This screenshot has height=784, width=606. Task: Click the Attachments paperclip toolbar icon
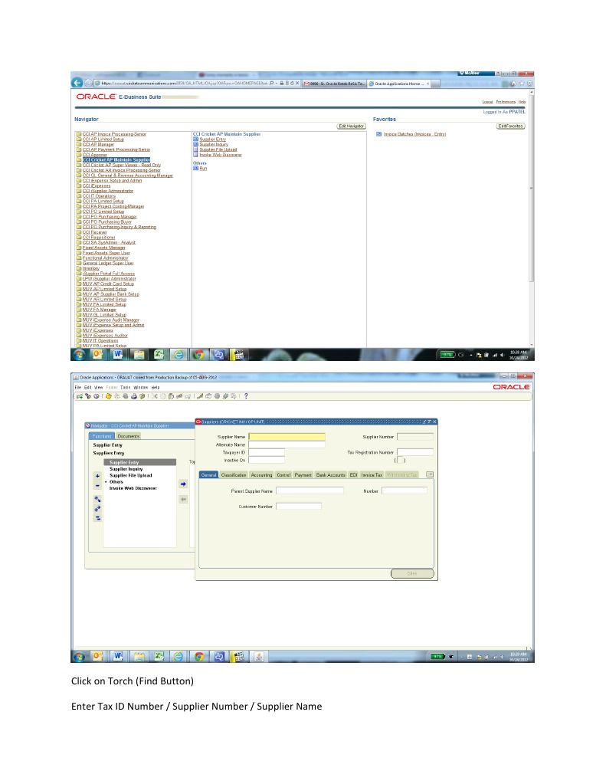[225, 396]
